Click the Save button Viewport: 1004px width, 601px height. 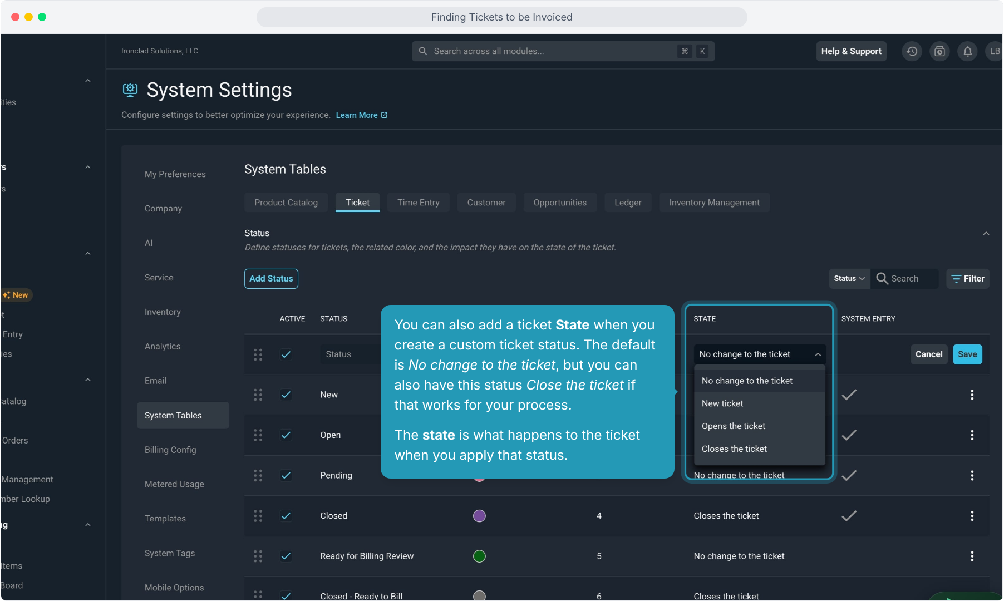pos(967,354)
